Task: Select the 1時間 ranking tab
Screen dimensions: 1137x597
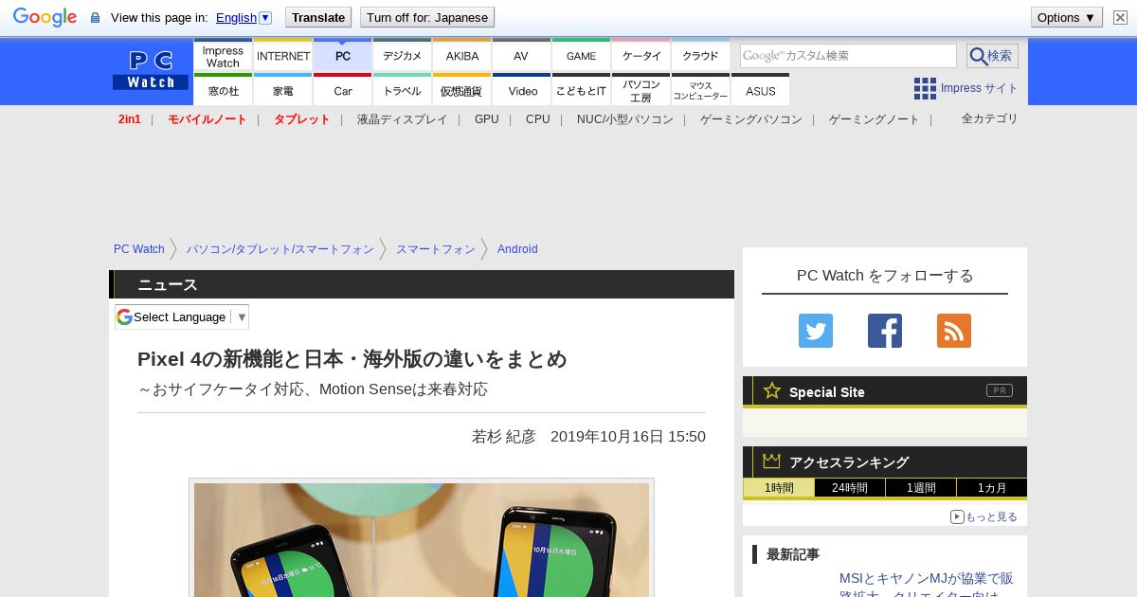Action: point(779,488)
